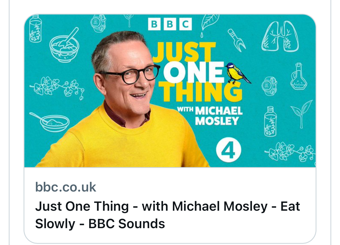The width and height of the screenshot is (340, 245).
Task: Click the seedling sprout icon on right
Action: (x=301, y=113)
